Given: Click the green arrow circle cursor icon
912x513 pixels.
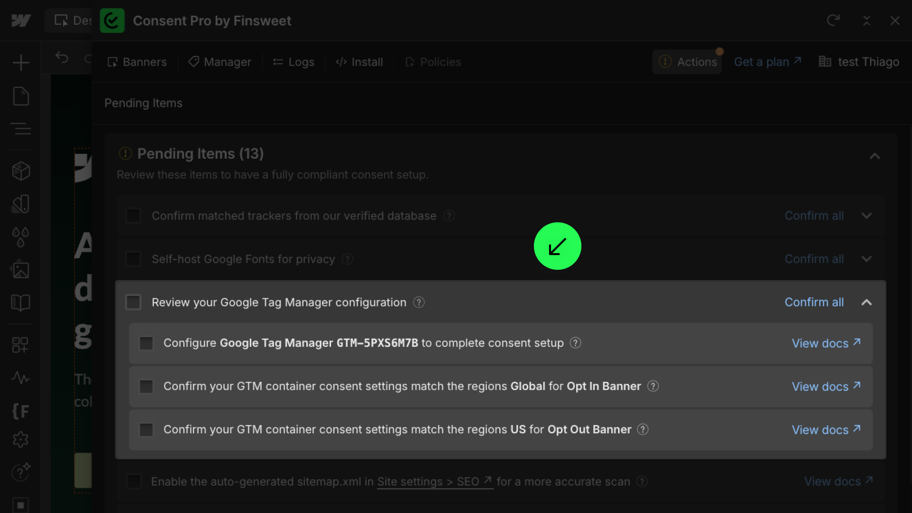Looking at the screenshot, I should tap(557, 246).
